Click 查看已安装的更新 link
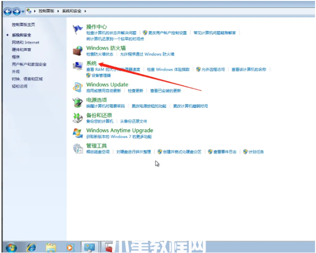 pyautogui.click(x=166, y=91)
